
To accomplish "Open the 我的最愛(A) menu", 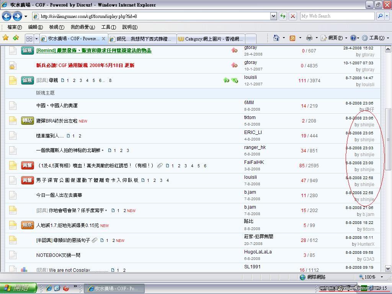I will [x=82, y=27].
